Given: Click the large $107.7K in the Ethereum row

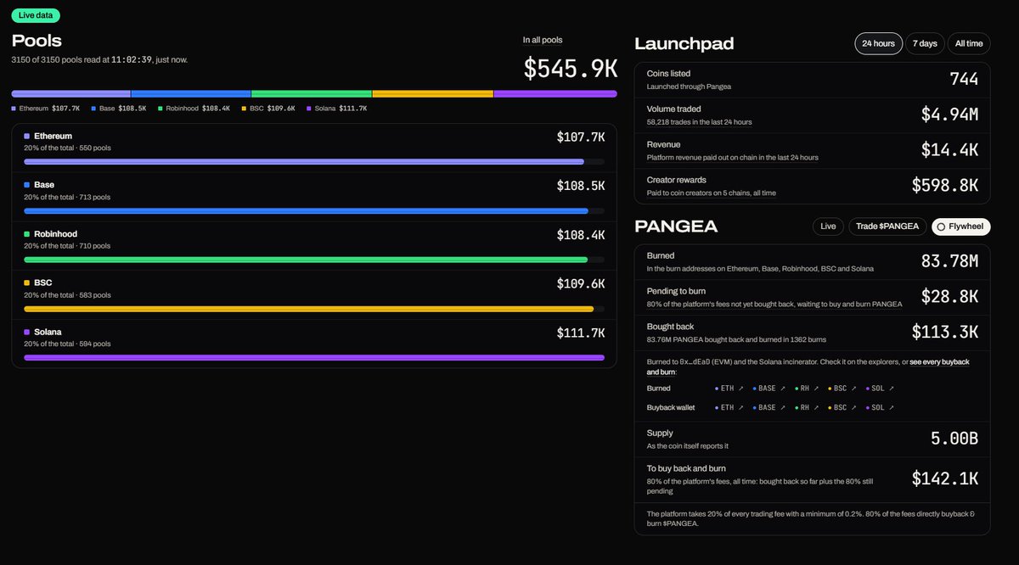Looking at the screenshot, I should coord(581,137).
